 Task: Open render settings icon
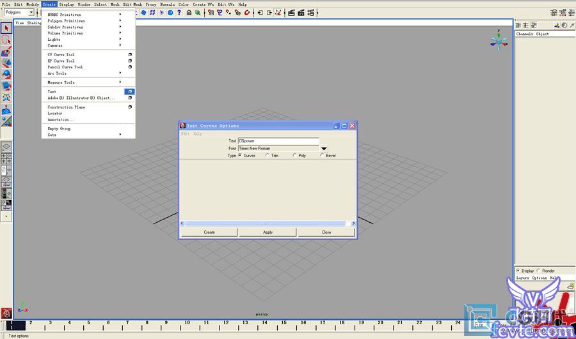coord(311,13)
